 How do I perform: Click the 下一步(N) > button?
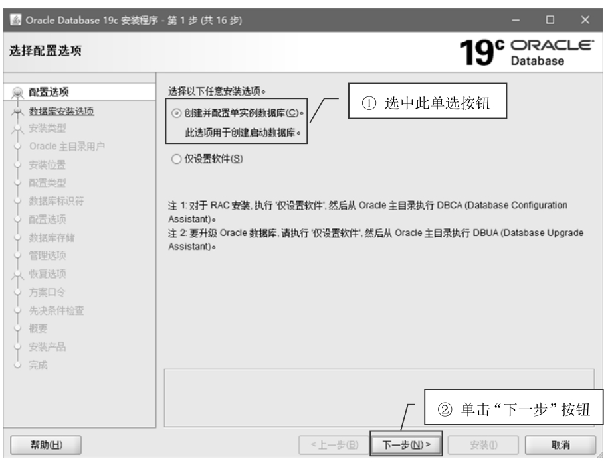coord(406,444)
